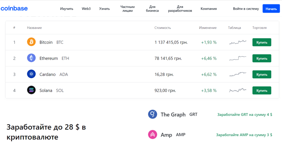Click the Cardano coin icon
Viewport: 282px width, 143px height.
(x=31, y=74)
